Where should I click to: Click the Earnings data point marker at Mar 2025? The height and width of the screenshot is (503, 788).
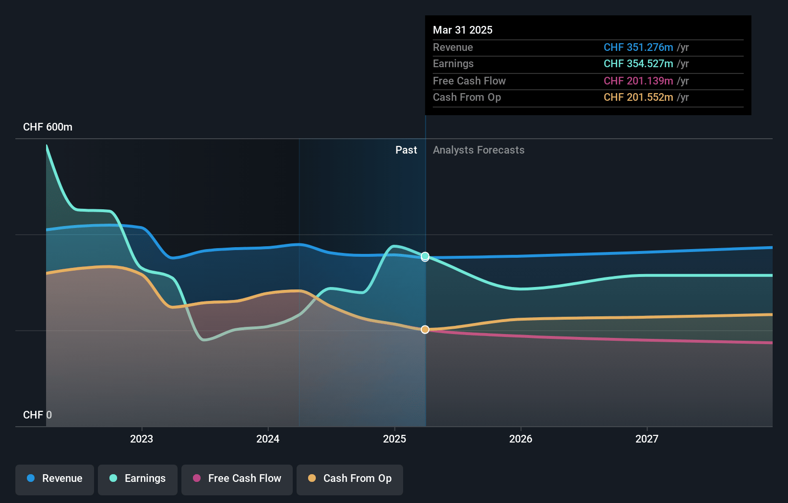[425, 256]
